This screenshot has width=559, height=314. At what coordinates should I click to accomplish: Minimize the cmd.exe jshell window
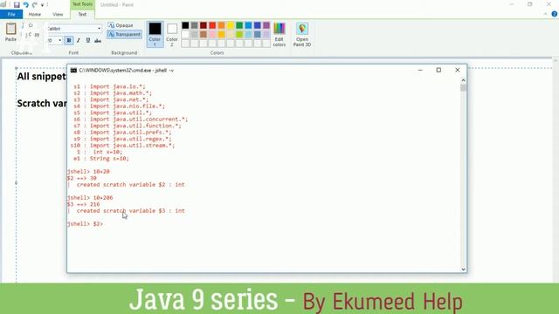420,70
